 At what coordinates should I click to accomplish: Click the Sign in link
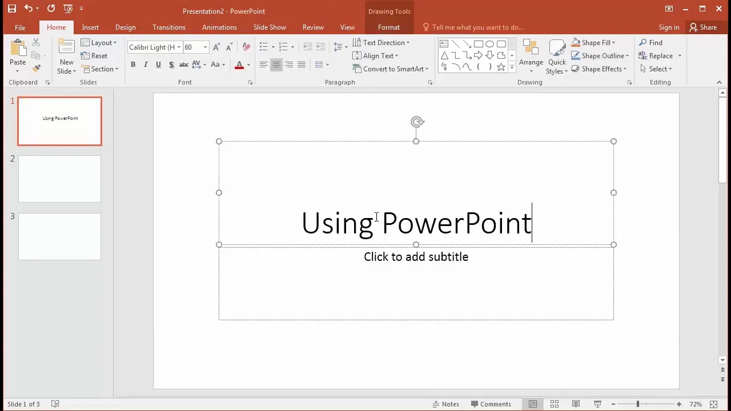click(x=669, y=27)
